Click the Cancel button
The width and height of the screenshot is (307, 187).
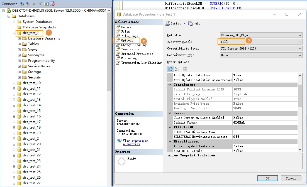pos(291,178)
